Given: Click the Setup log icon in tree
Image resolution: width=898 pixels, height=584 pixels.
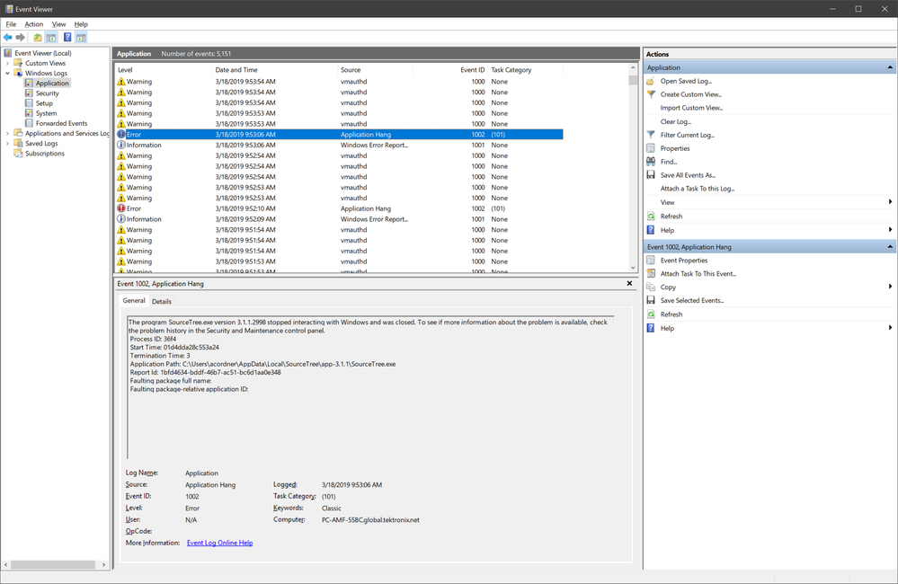Looking at the screenshot, I should [x=29, y=103].
